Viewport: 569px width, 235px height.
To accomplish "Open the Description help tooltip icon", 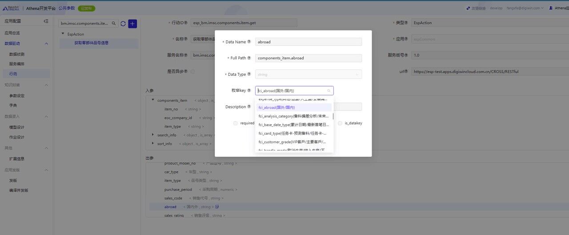I will (249, 107).
